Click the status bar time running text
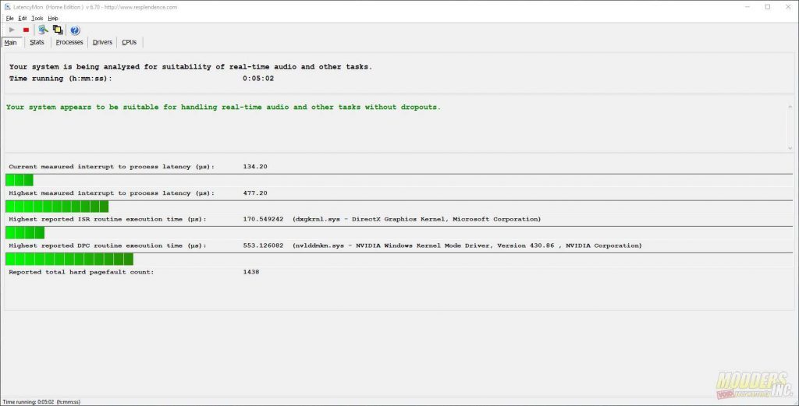This screenshot has width=799, height=406. (42, 402)
